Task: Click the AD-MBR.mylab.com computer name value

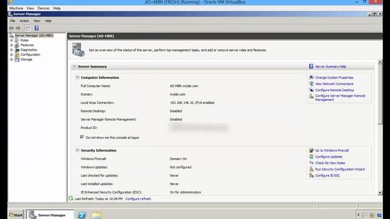Action: click(184, 86)
